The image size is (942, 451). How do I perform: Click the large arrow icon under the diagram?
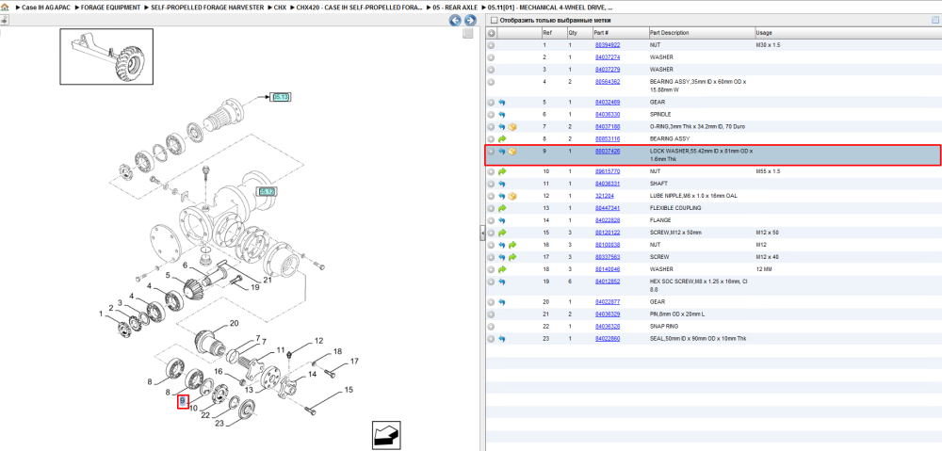click(x=386, y=435)
